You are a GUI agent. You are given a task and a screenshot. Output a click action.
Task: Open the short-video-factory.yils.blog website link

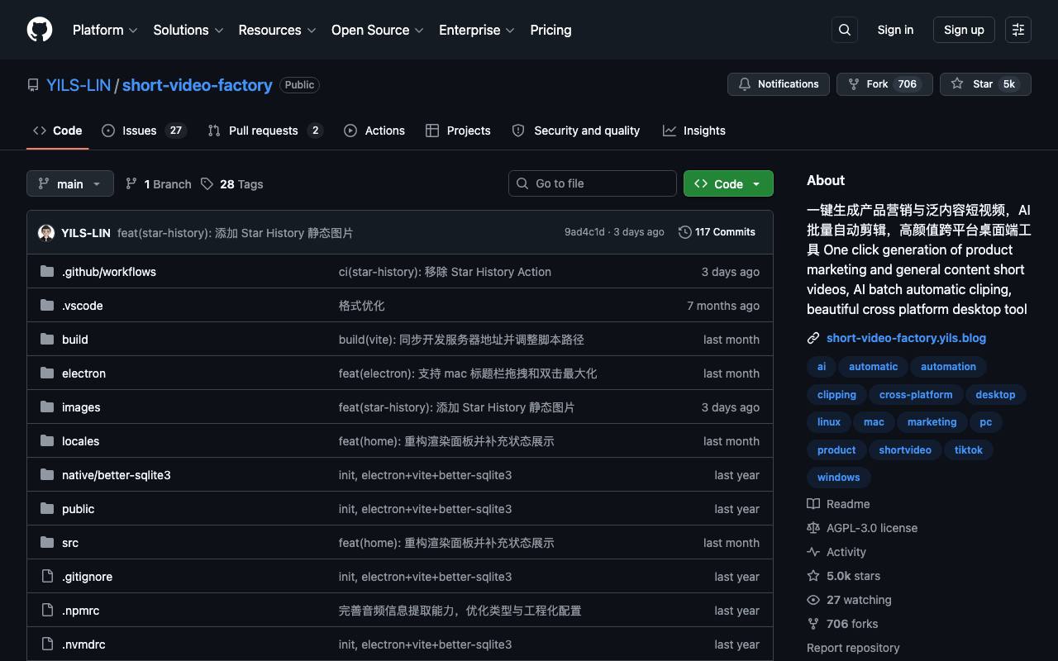(906, 338)
